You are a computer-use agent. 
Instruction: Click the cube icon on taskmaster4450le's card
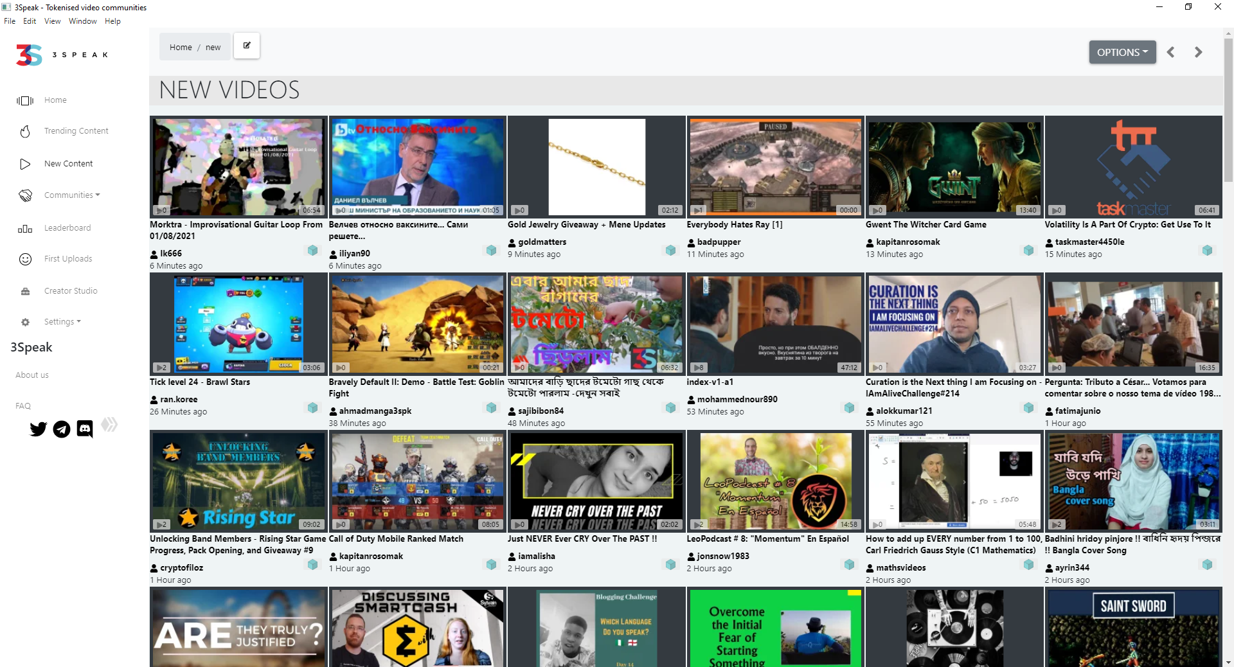(x=1207, y=250)
